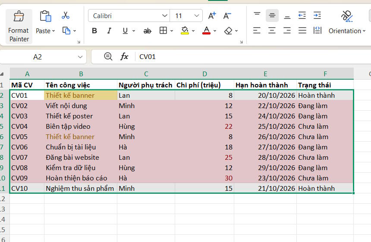
Task: Center text horizontally
Action: click(x=272, y=31)
